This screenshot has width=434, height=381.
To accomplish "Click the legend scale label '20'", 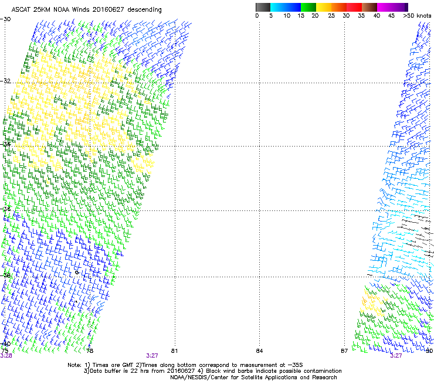I will tap(315, 16).
